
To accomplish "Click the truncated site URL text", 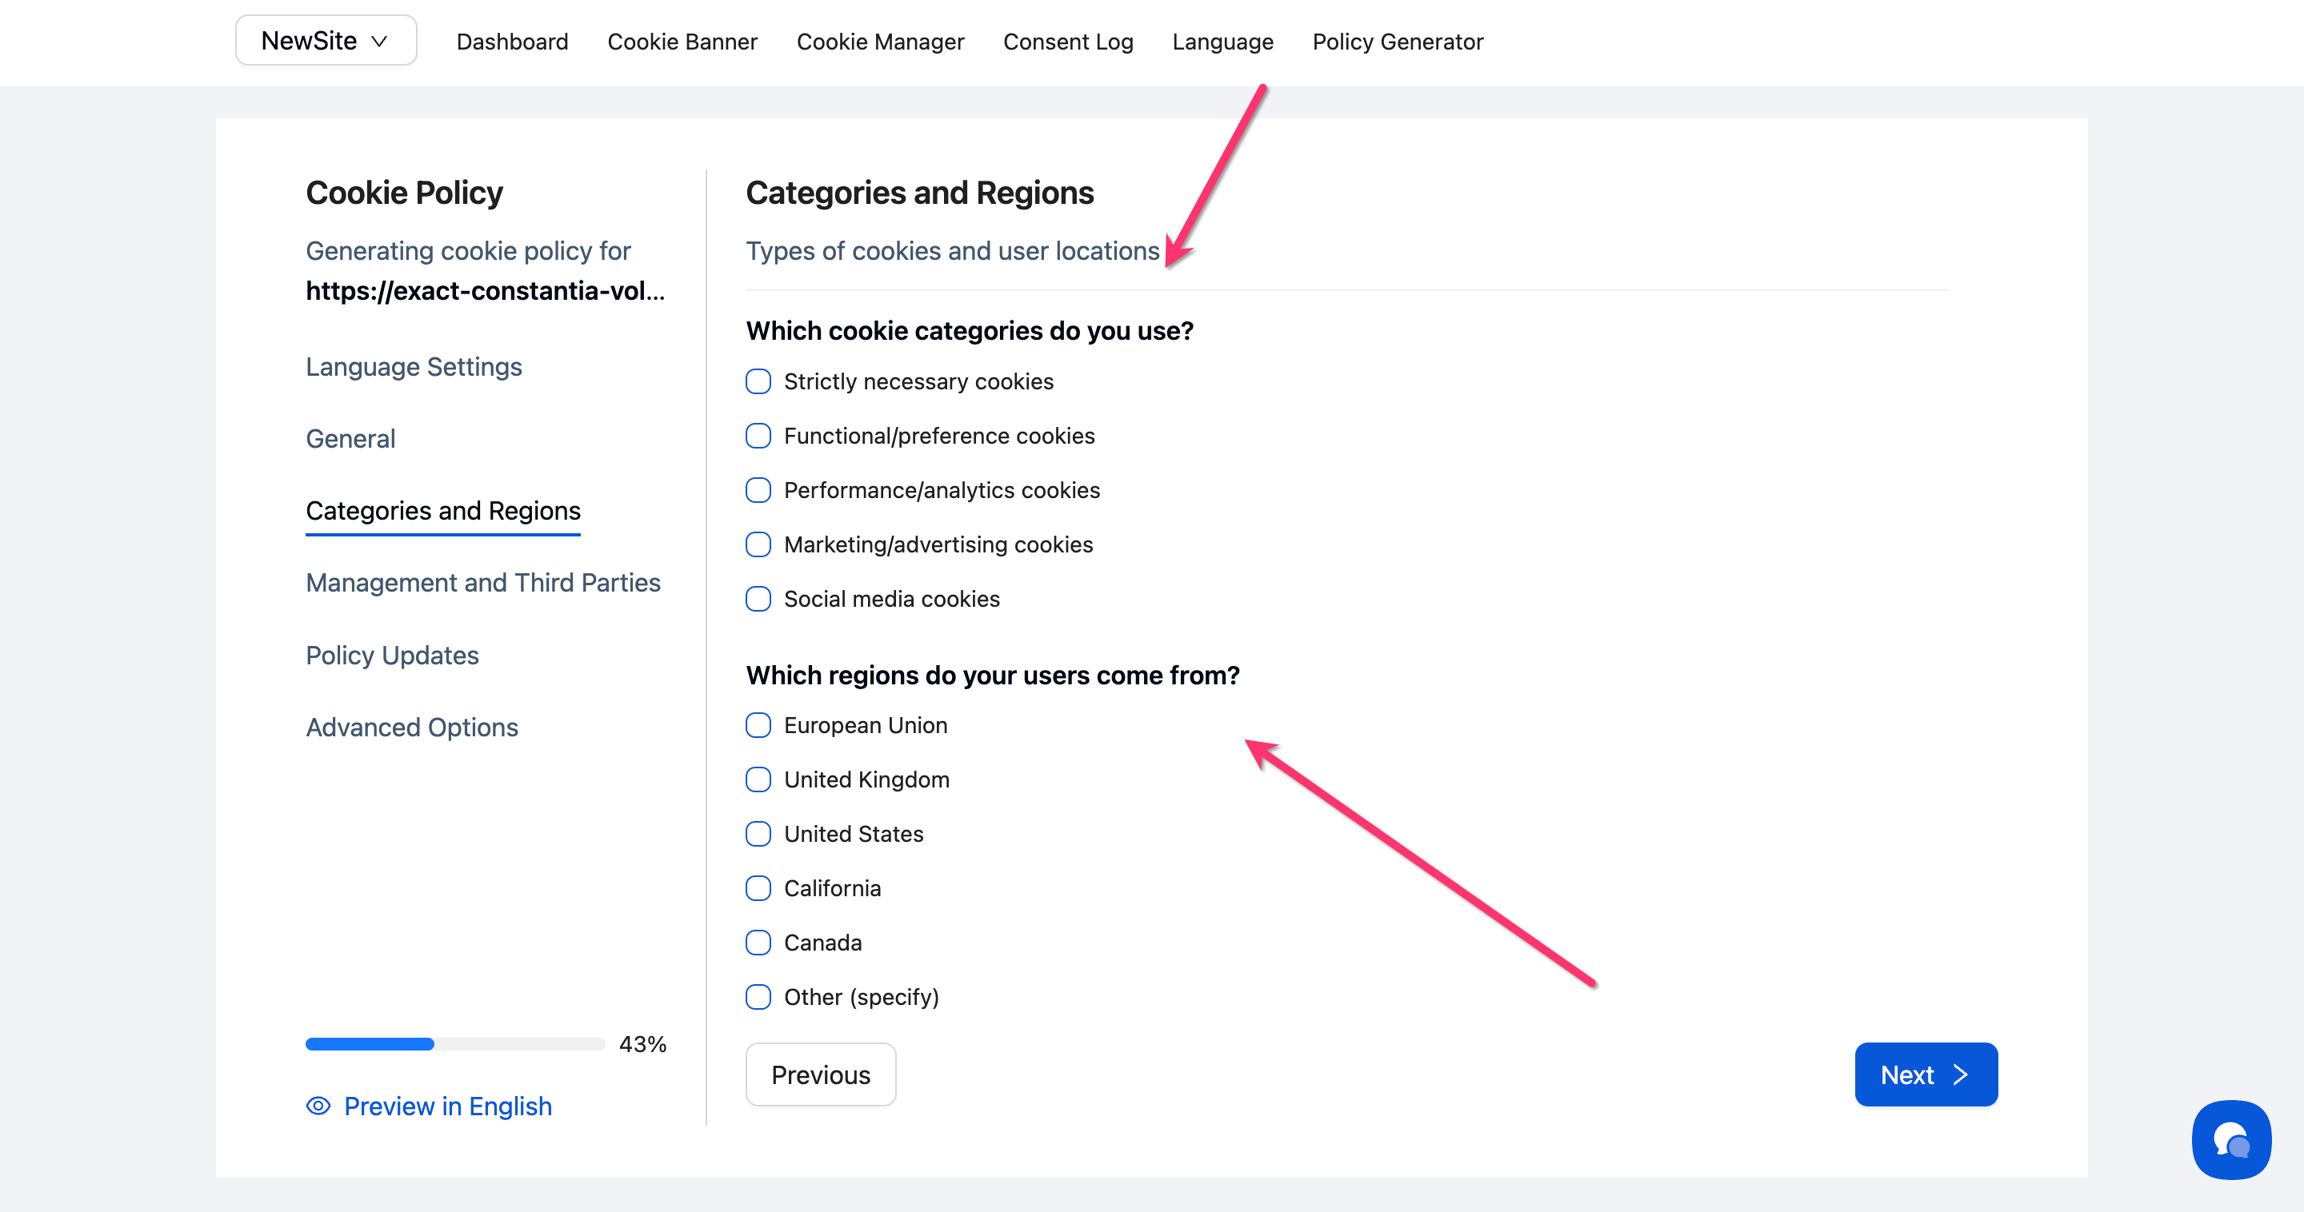I will (485, 290).
